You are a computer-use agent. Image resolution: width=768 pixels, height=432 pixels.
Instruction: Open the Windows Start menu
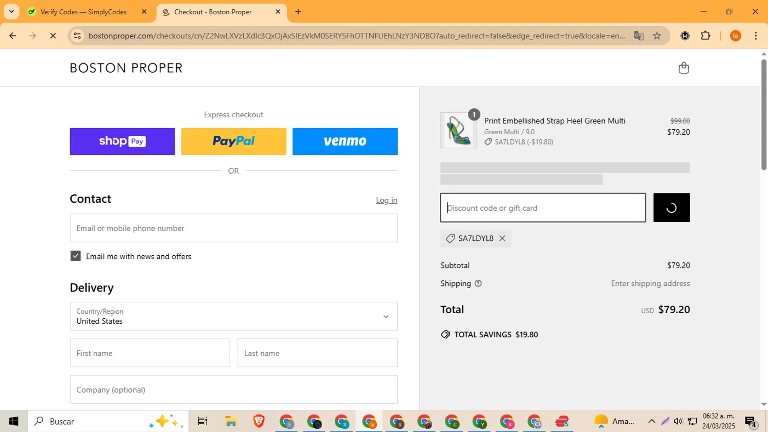point(14,421)
